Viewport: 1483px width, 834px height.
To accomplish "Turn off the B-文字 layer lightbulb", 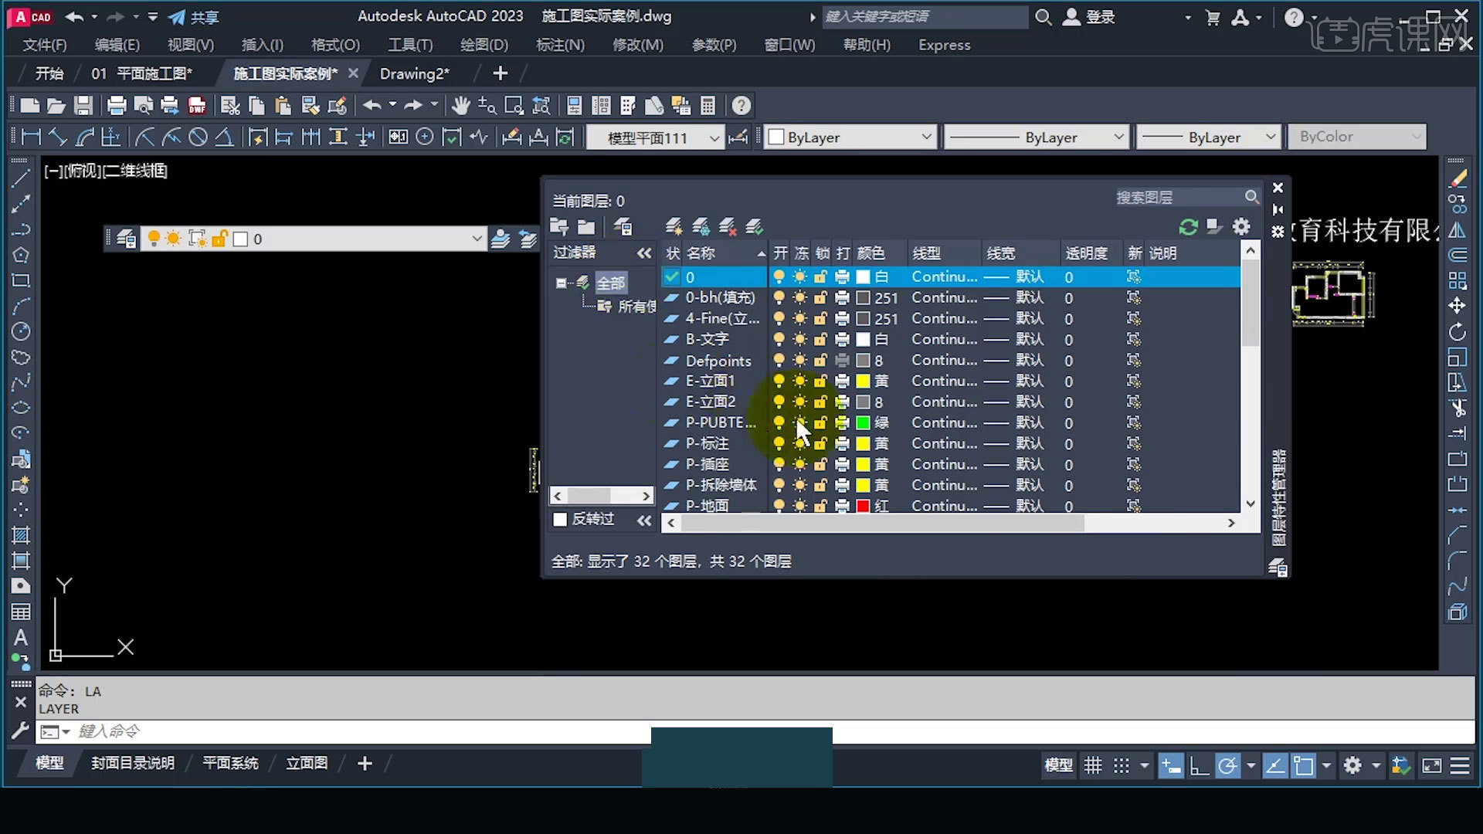I will point(779,339).
